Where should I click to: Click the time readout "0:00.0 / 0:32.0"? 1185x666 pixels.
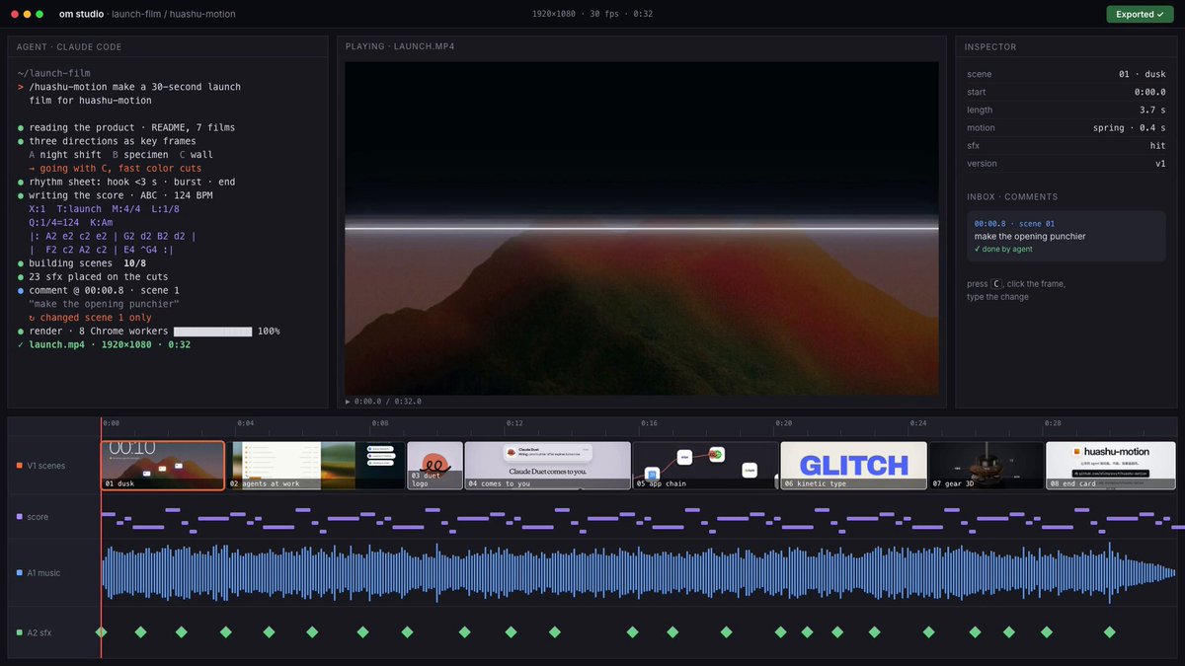387,402
